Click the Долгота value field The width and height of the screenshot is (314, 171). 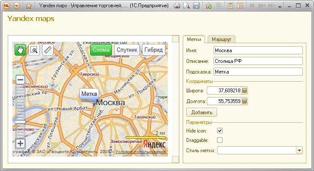224,101
